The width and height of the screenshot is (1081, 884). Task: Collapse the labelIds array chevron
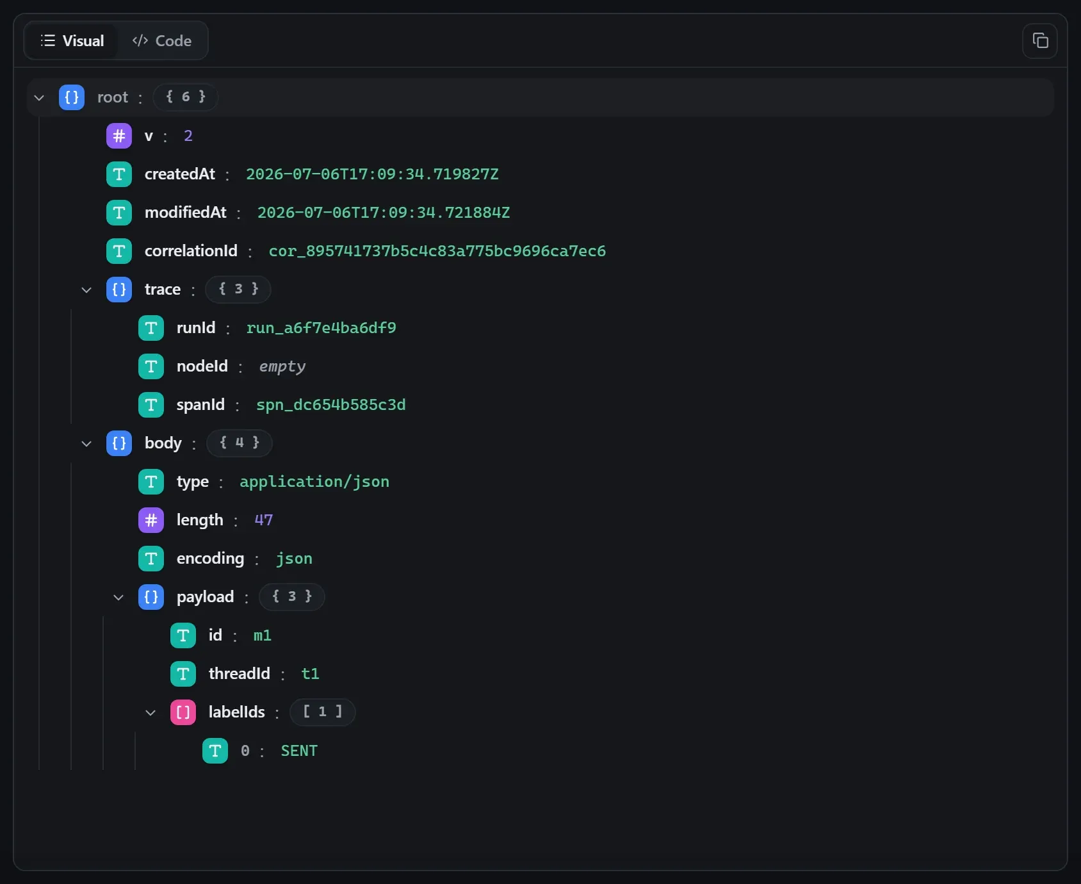150,712
